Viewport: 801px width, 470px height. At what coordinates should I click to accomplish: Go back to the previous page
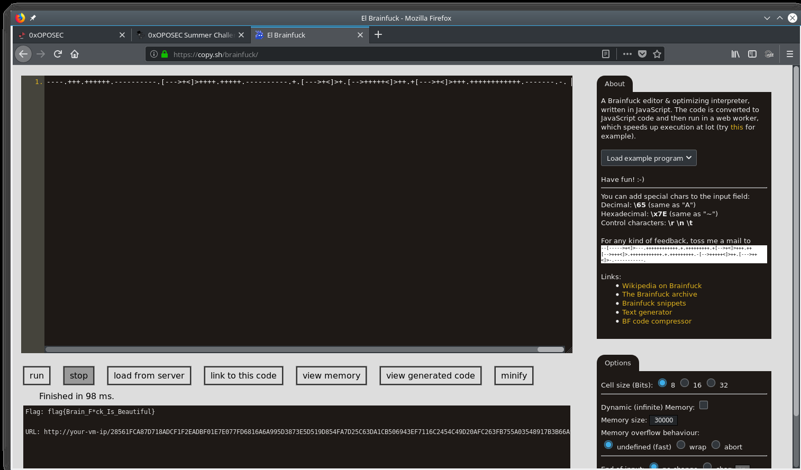[x=23, y=54]
